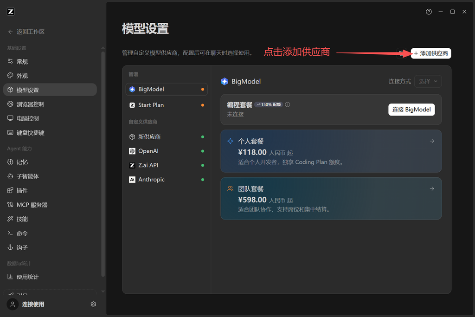The image size is (475, 317).
Task: Click the user avatar icon at bottom
Action: (13, 304)
